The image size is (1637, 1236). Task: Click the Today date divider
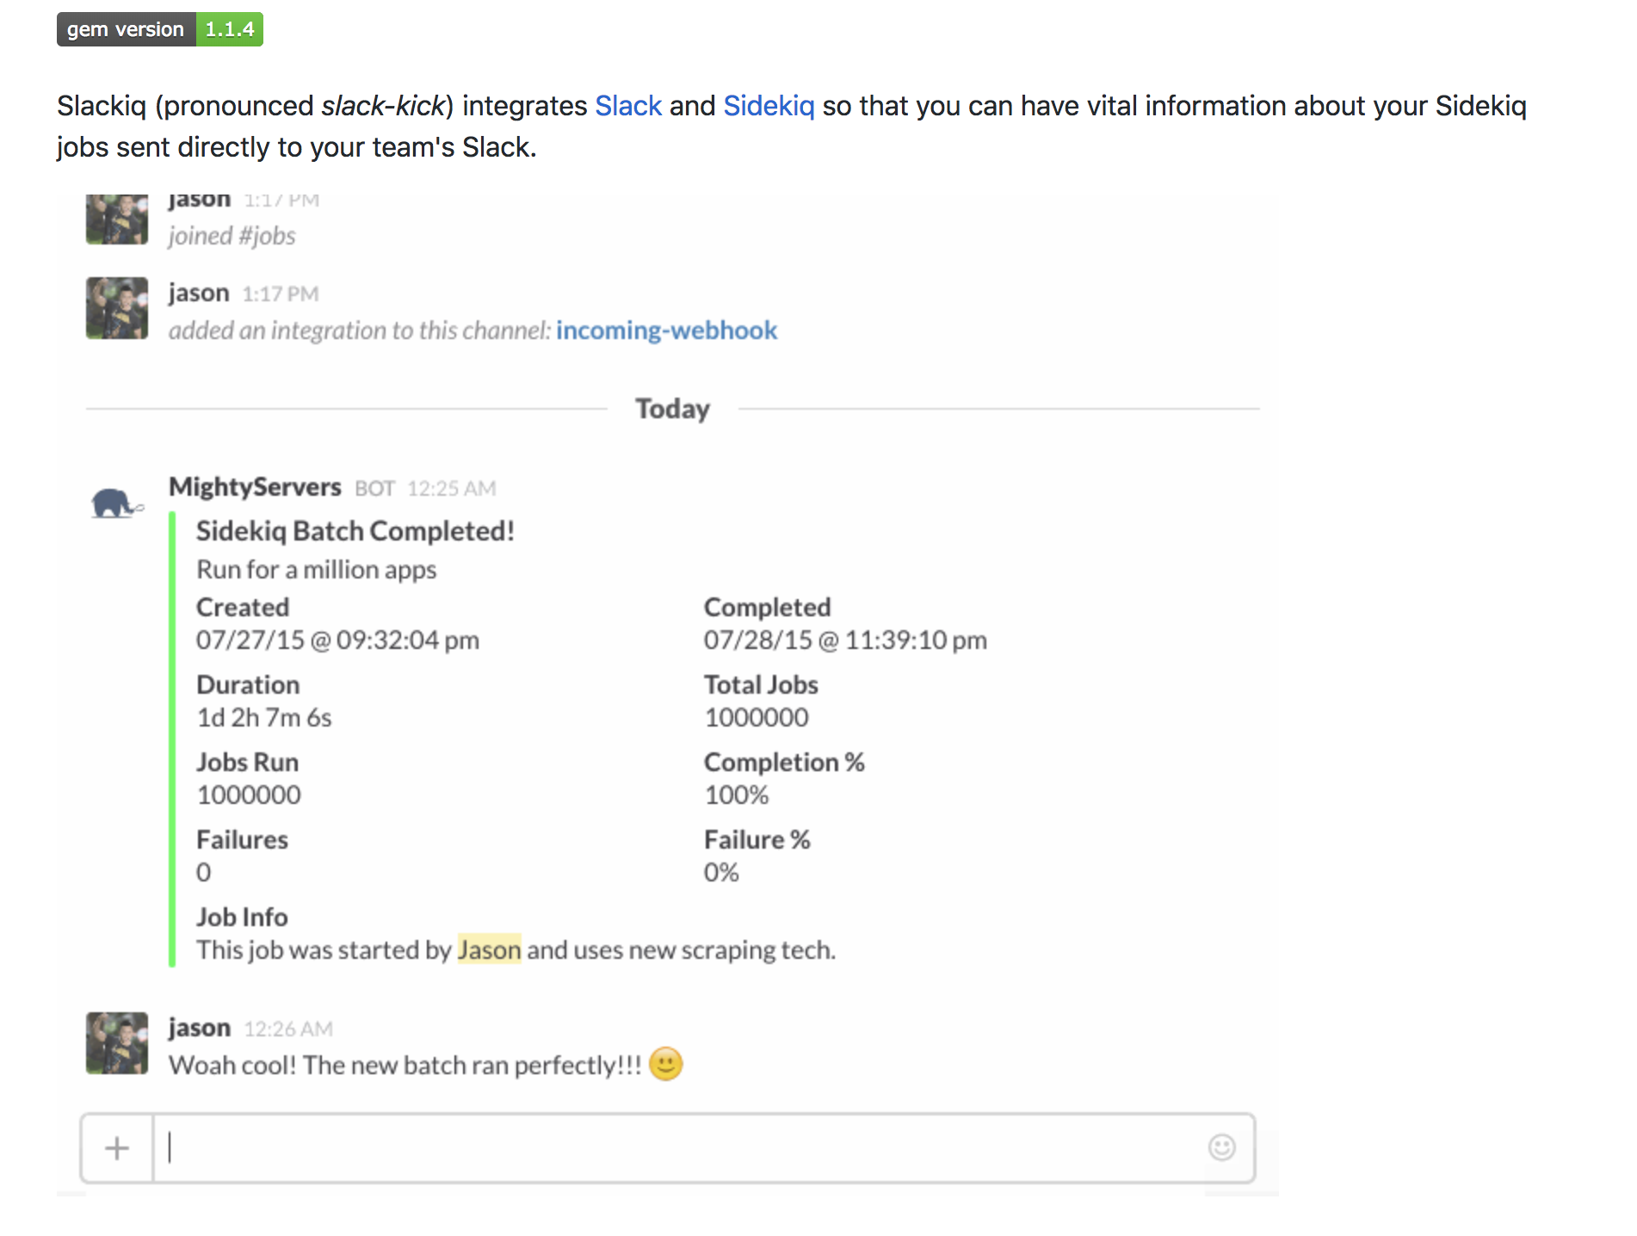pos(672,409)
